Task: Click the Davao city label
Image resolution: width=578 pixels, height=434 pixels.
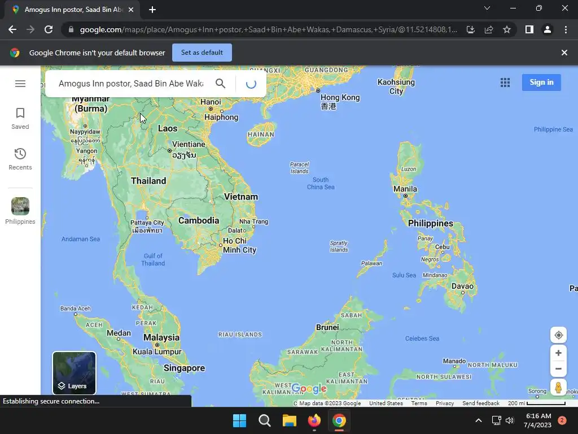Action: pyautogui.click(x=462, y=286)
